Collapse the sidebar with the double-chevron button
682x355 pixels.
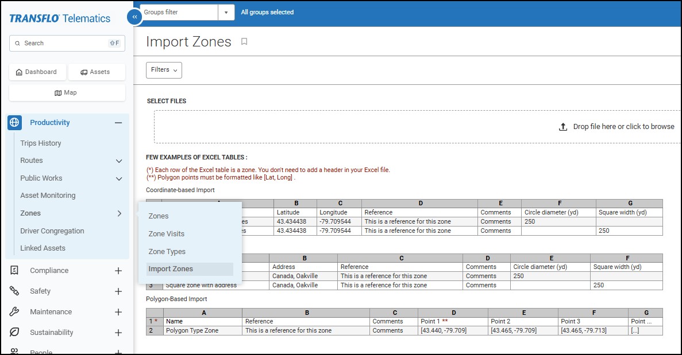pyautogui.click(x=134, y=17)
